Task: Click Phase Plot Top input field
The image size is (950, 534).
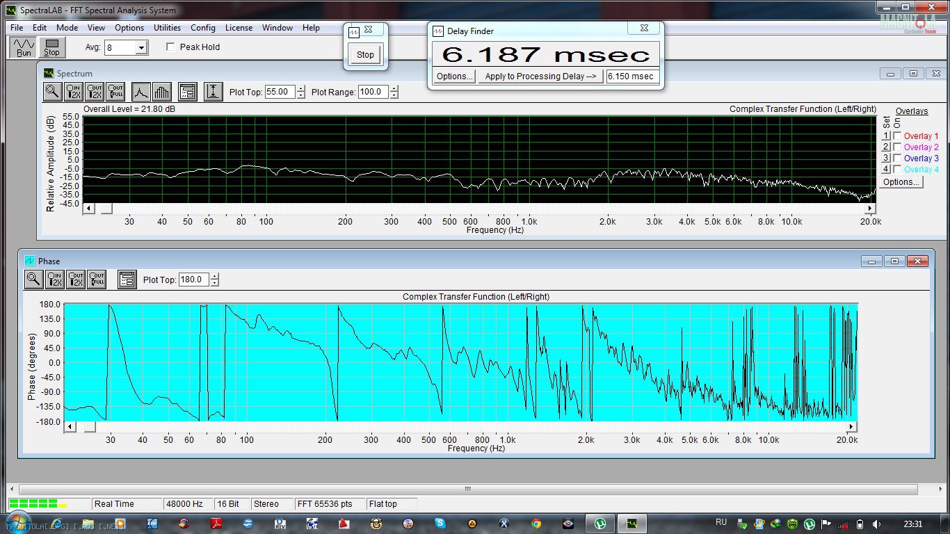Action: [194, 280]
